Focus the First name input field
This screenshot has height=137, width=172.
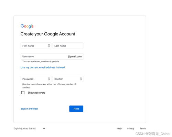36,46
